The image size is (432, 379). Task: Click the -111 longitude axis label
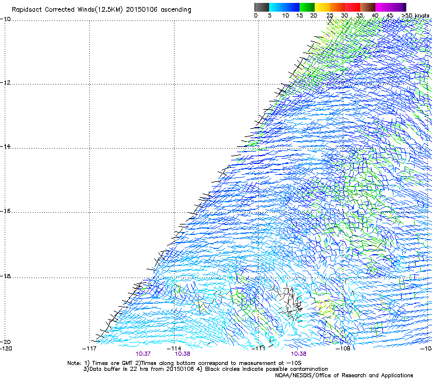(259, 349)
